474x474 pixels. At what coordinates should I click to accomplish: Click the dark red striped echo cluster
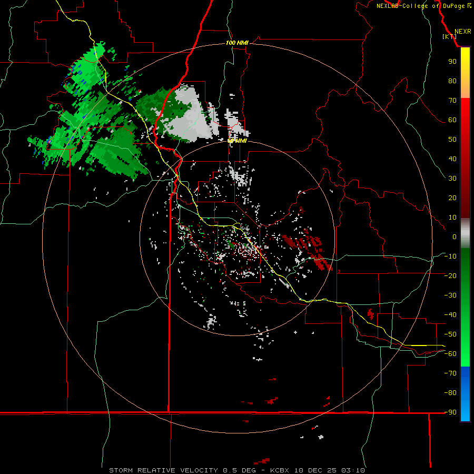[308, 250]
